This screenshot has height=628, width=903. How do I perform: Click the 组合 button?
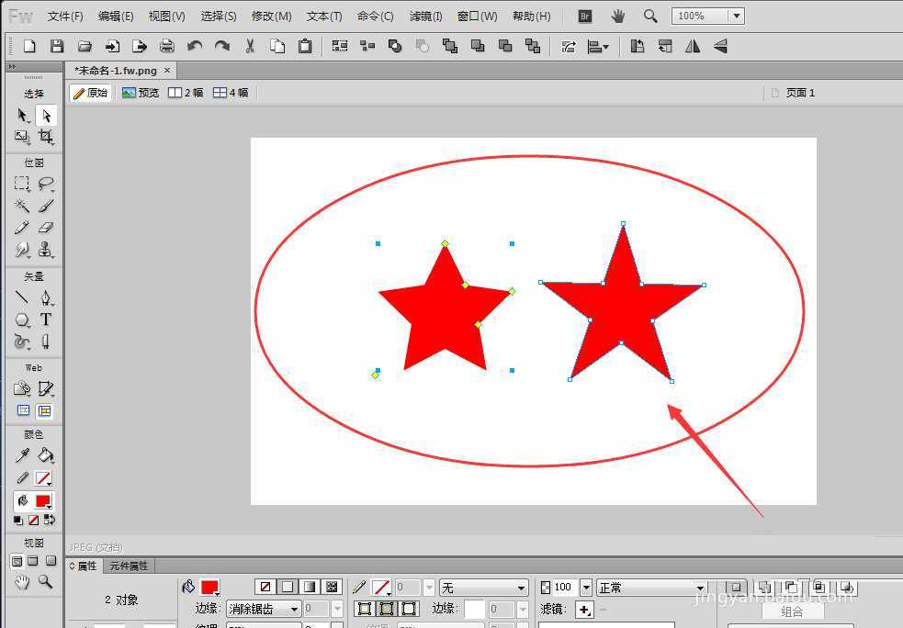[791, 611]
